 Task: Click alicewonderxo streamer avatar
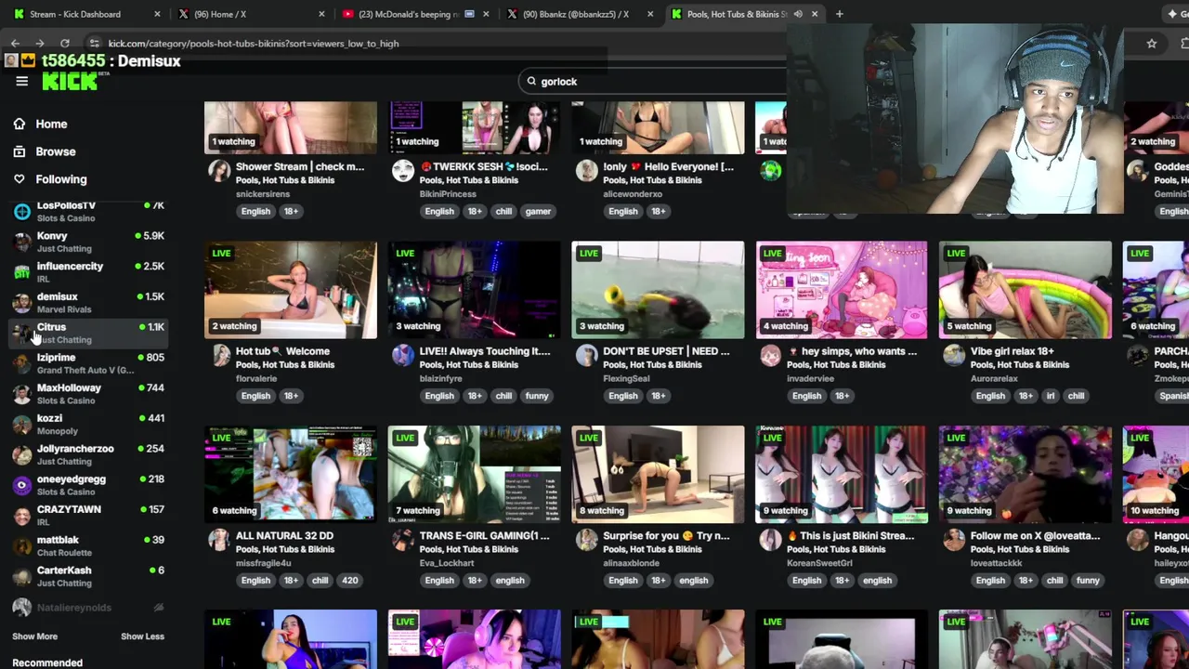[x=587, y=171]
